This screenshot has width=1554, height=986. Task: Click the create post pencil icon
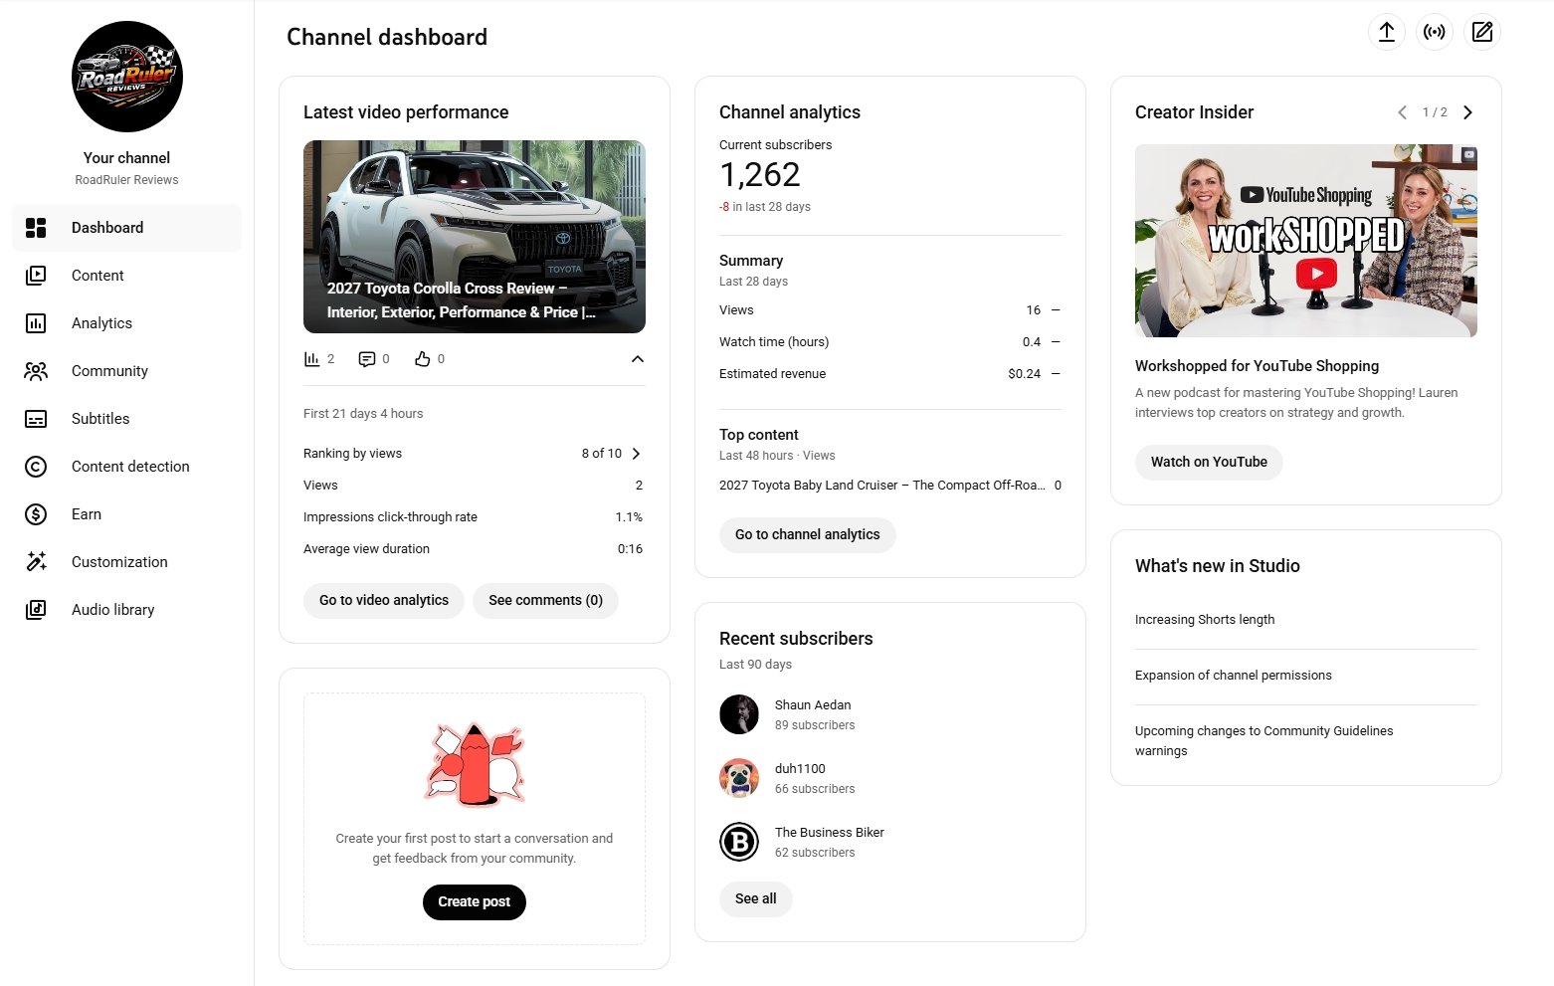pyautogui.click(x=1482, y=32)
